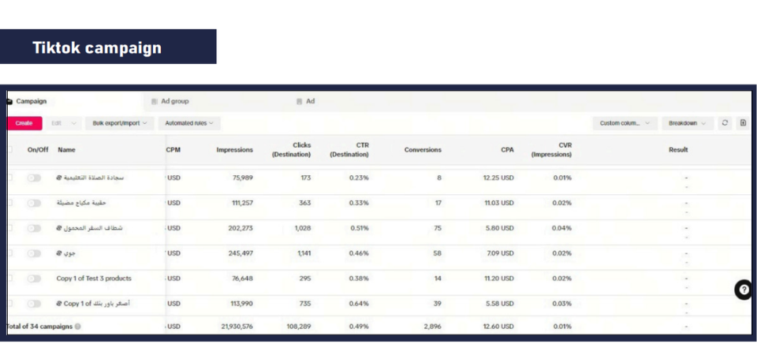The width and height of the screenshot is (757, 363).
Task: Open the Copy 1 of Test 3 products campaign
Action: coord(95,279)
